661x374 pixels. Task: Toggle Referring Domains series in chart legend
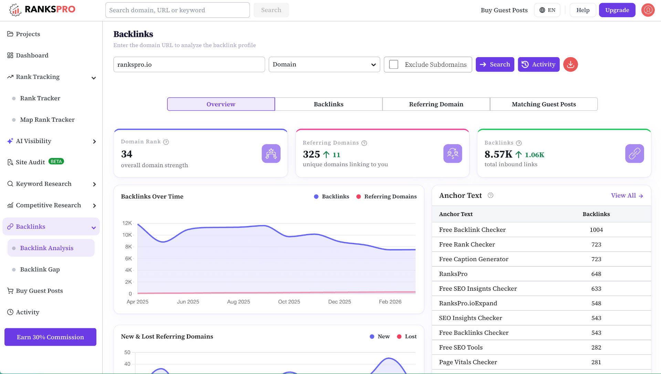386,196
